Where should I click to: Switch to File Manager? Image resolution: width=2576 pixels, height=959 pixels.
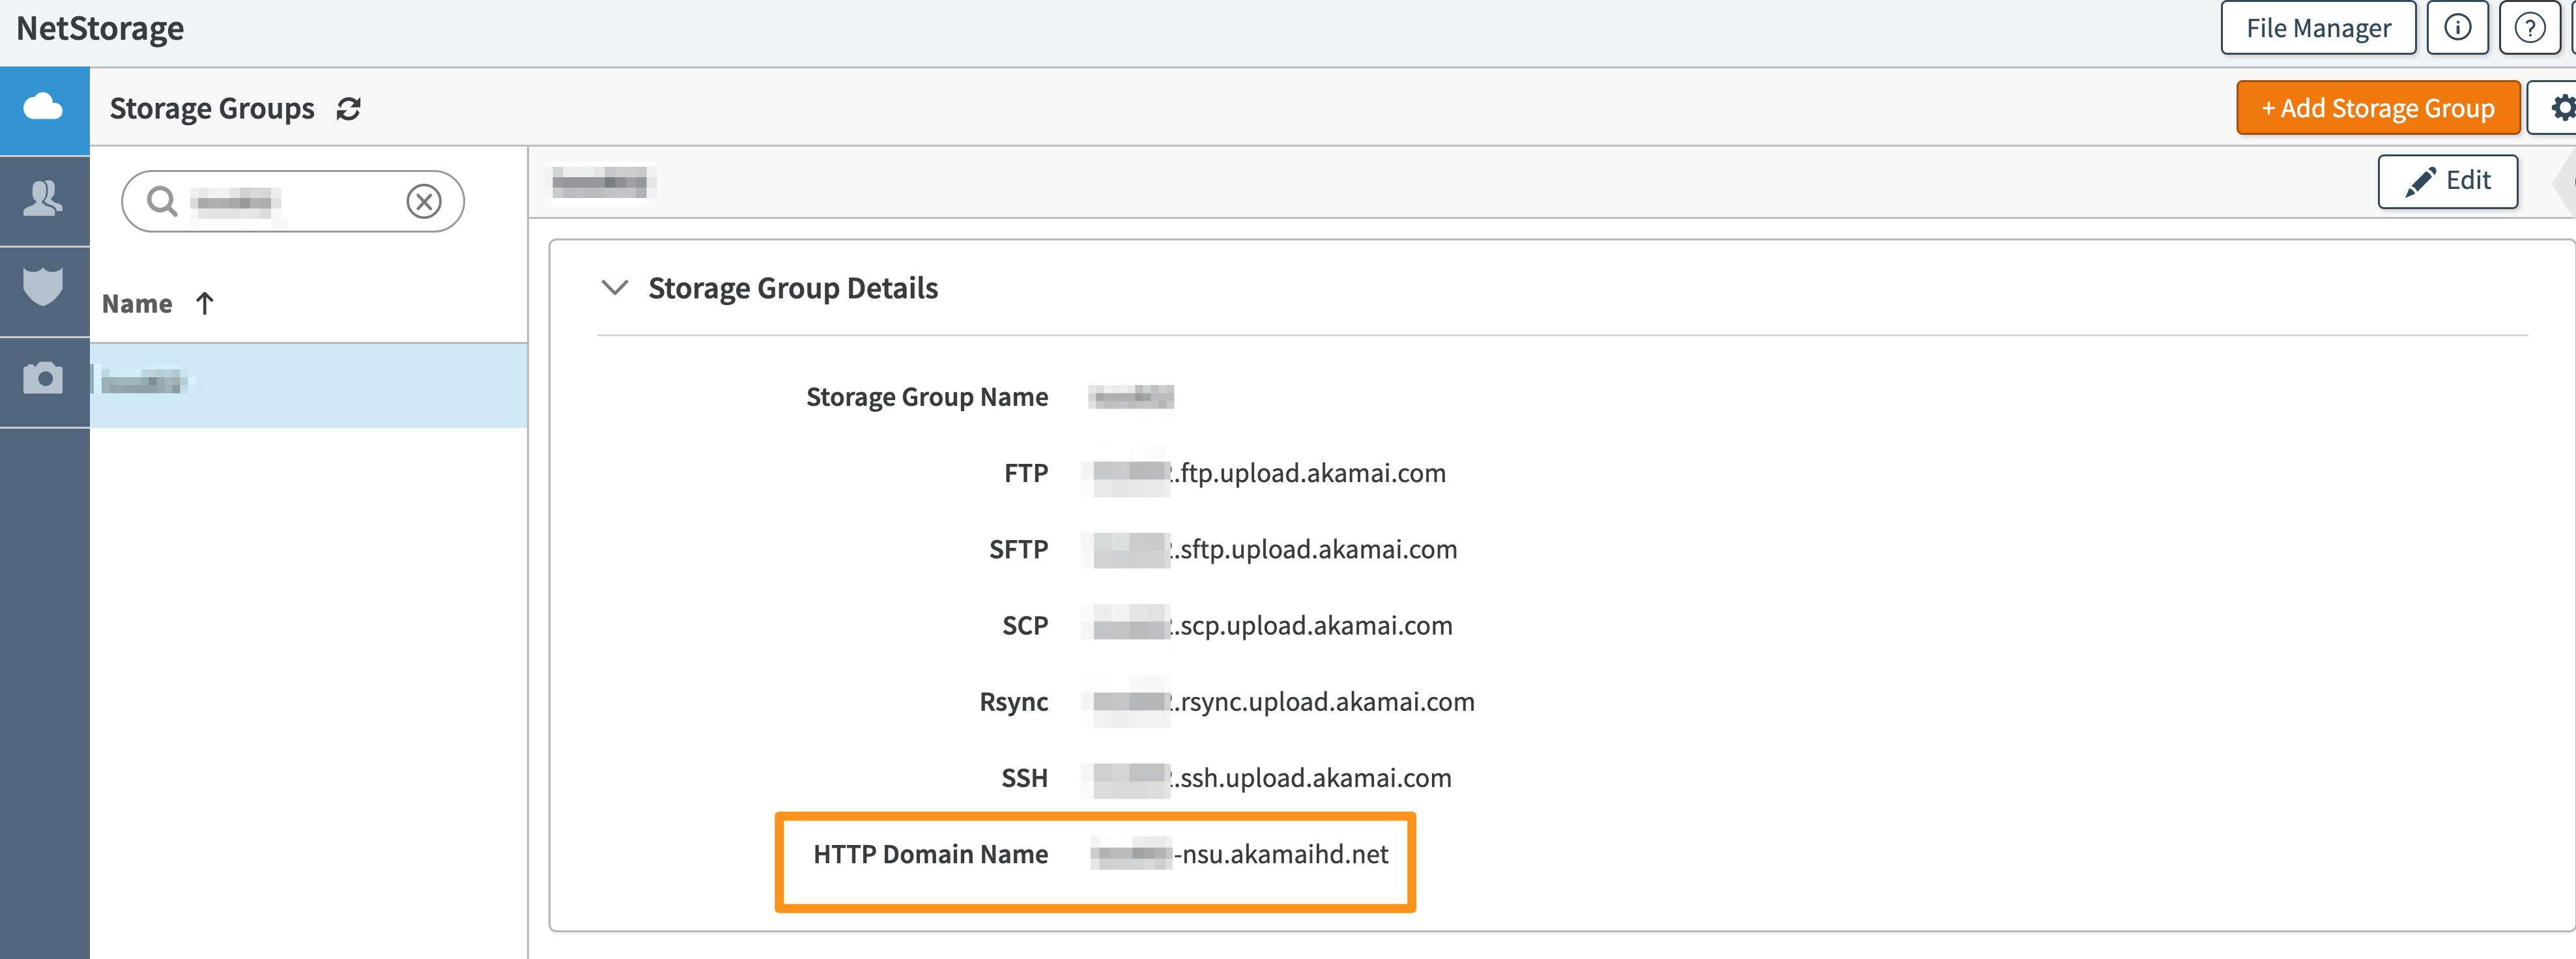[2318, 27]
